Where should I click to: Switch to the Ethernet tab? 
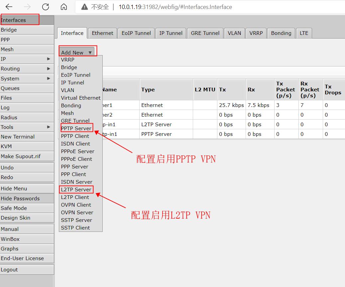click(102, 33)
